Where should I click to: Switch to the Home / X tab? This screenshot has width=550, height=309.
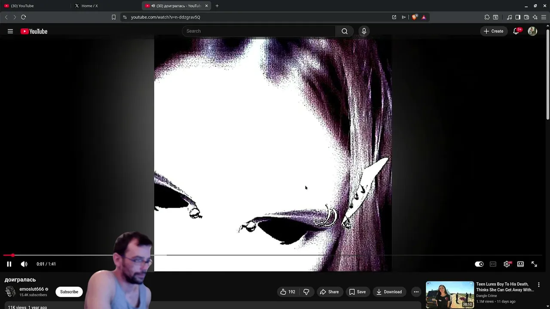[x=106, y=6]
